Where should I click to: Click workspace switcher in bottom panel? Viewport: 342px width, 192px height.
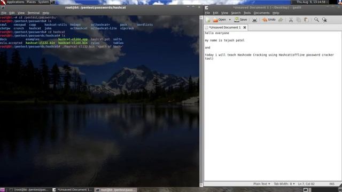pyautogui.click(x=307, y=190)
